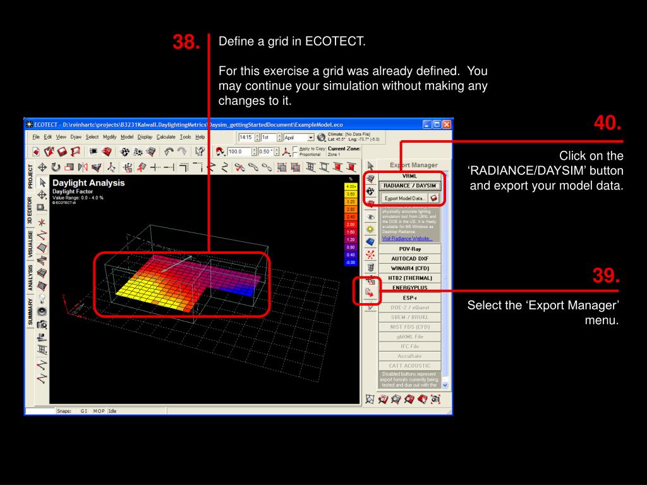The height and width of the screenshot is (485, 647).
Task: Open the File menu
Action: (36, 137)
